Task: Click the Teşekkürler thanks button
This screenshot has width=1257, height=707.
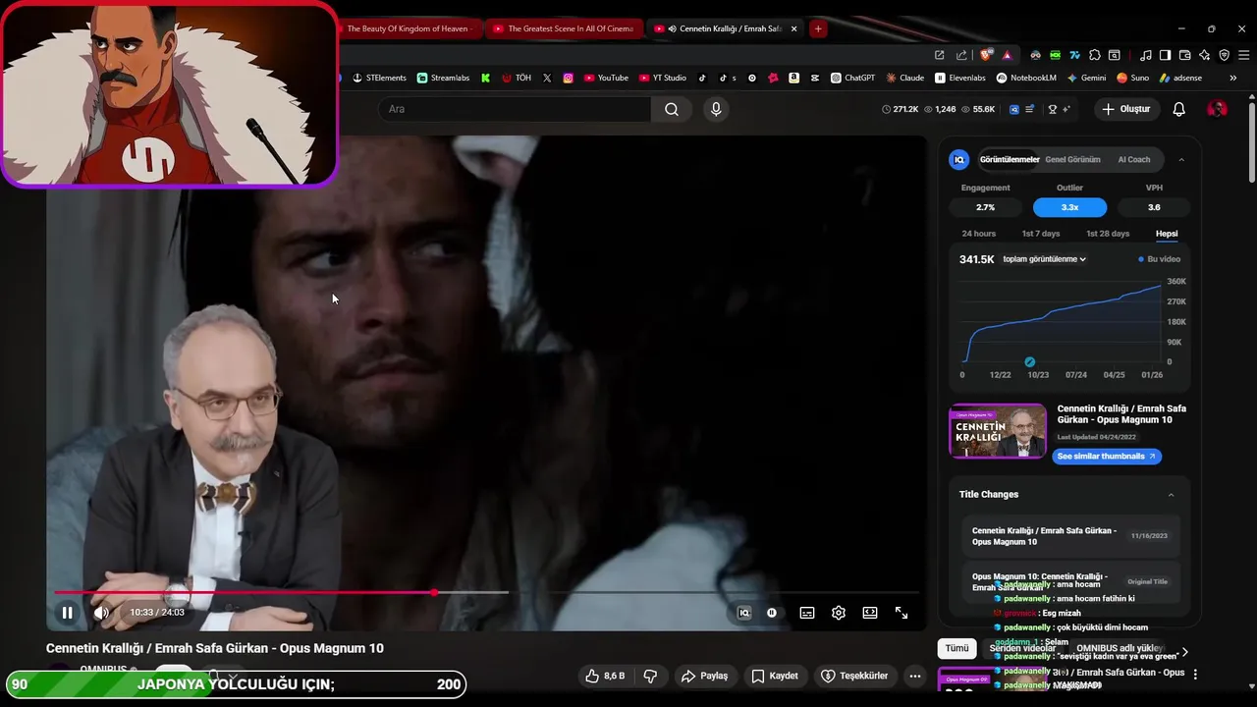Action: coord(854,676)
